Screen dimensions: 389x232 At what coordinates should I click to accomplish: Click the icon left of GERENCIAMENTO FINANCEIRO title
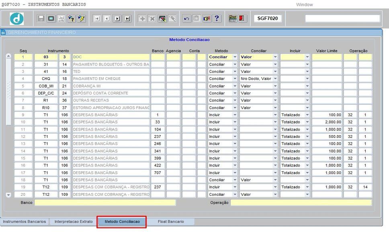(3, 32)
